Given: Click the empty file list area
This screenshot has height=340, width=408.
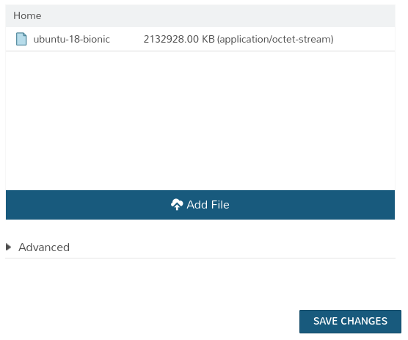Looking at the screenshot, I should [200, 120].
